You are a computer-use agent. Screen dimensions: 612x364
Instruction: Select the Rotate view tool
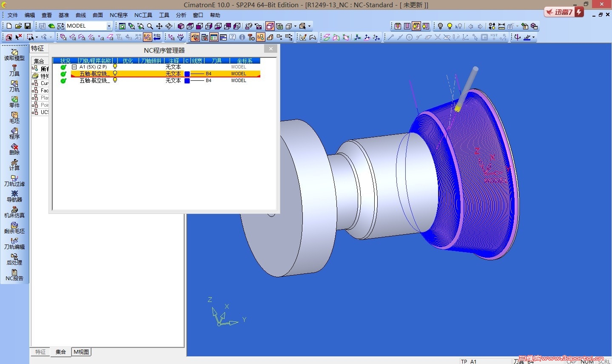pos(169,26)
